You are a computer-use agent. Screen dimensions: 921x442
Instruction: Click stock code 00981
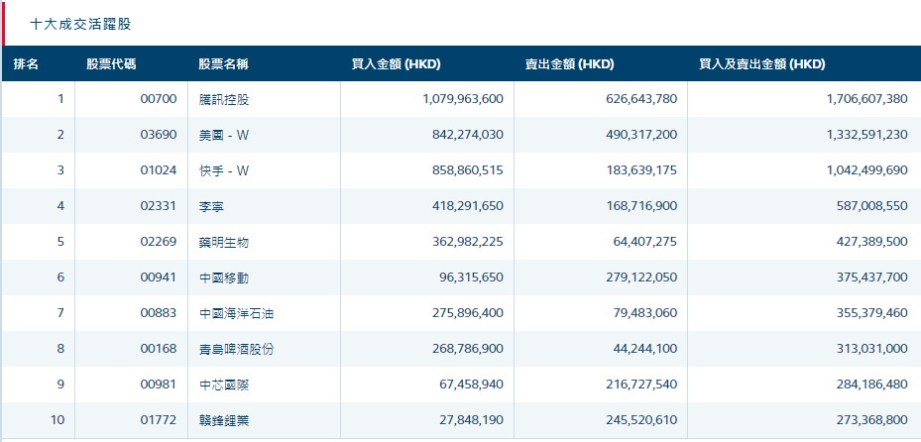coord(159,386)
